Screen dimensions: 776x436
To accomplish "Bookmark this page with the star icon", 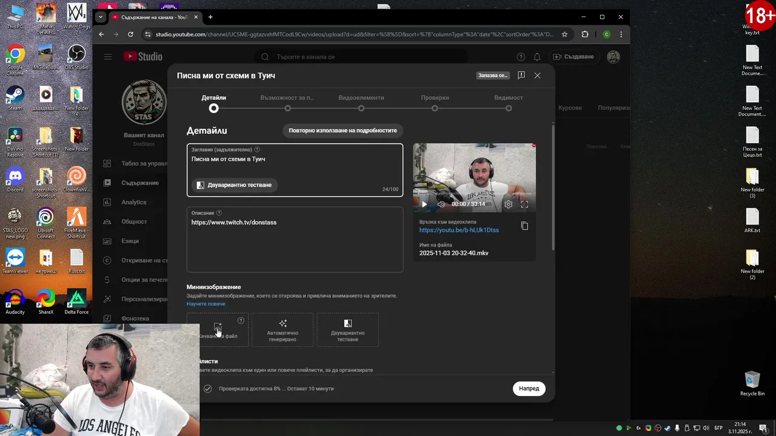I will tap(564, 35).
